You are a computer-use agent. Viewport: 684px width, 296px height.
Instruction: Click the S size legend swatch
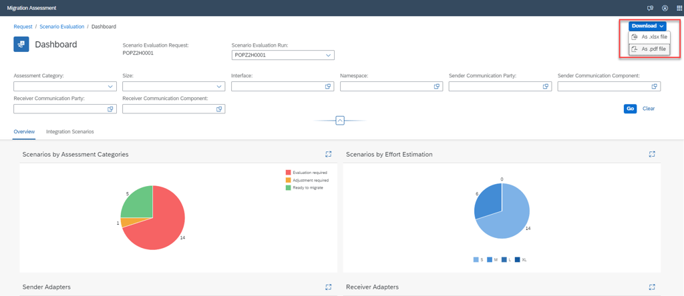pyautogui.click(x=476, y=260)
